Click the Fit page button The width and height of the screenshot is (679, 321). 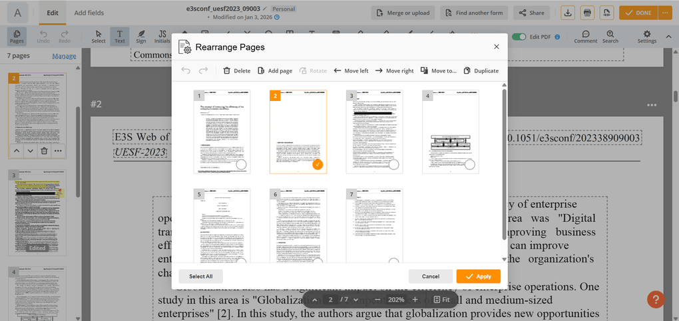[x=441, y=299]
